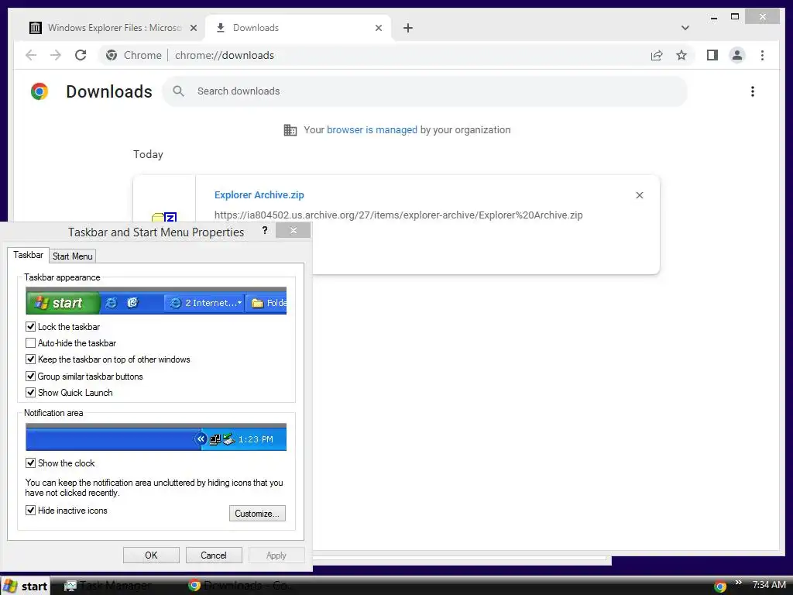The height and width of the screenshot is (595, 793).
Task: Uncheck Group similar taskbar buttons
Action: 31,377
